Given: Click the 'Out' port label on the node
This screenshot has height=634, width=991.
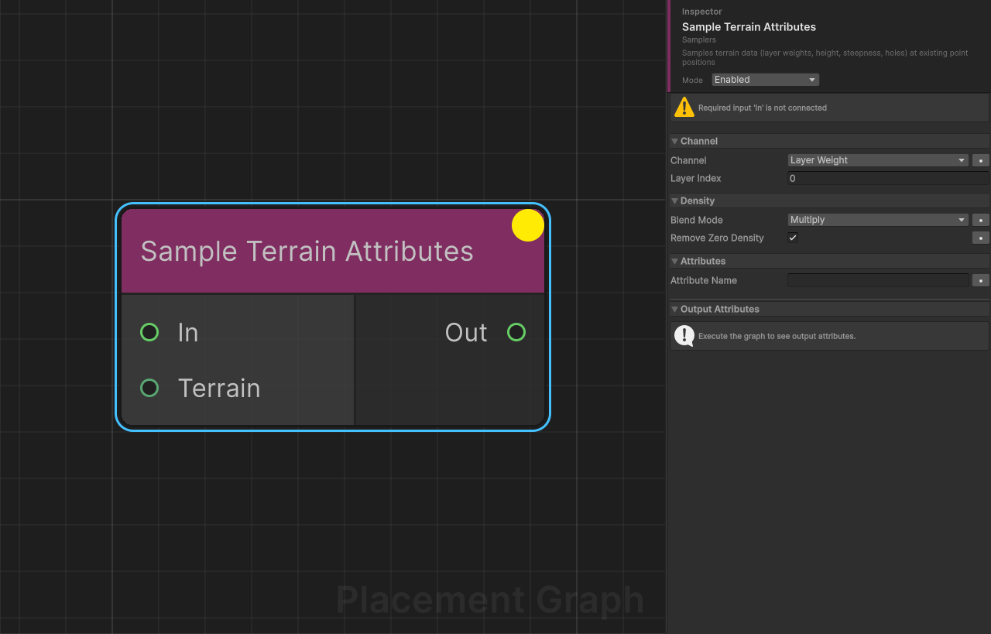Looking at the screenshot, I should click(466, 332).
